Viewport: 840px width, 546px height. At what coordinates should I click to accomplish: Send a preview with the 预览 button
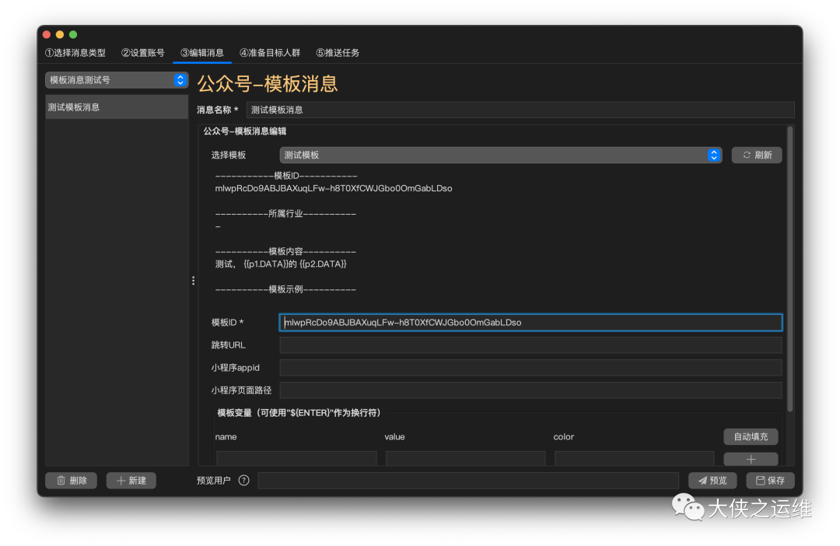[712, 481]
